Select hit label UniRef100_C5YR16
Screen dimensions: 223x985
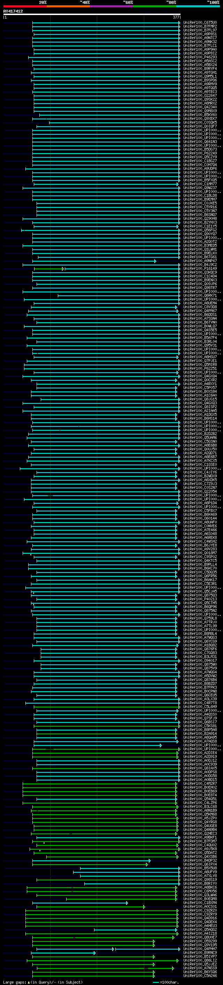coord(200,207)
